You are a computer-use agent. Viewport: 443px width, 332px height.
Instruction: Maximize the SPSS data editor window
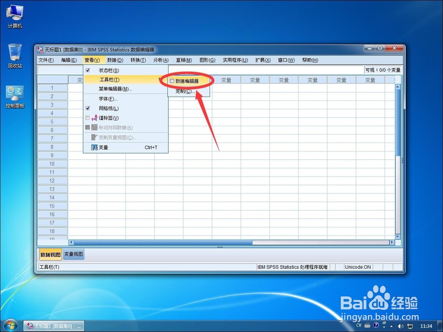click(380, 48)
